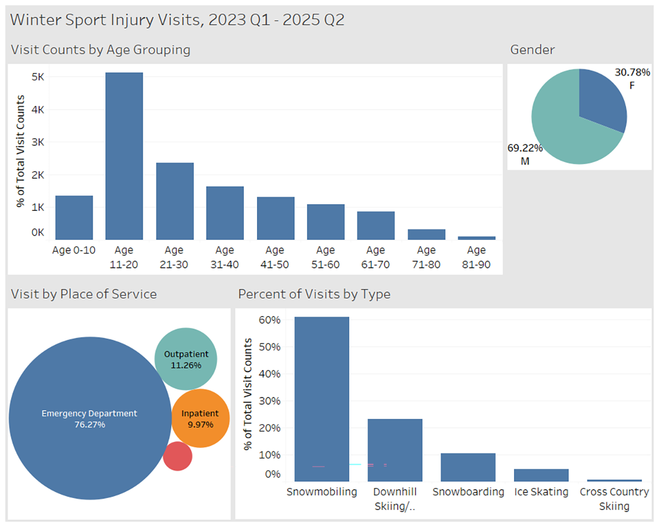Select the F slice of the Gender pie

(599, 93)
